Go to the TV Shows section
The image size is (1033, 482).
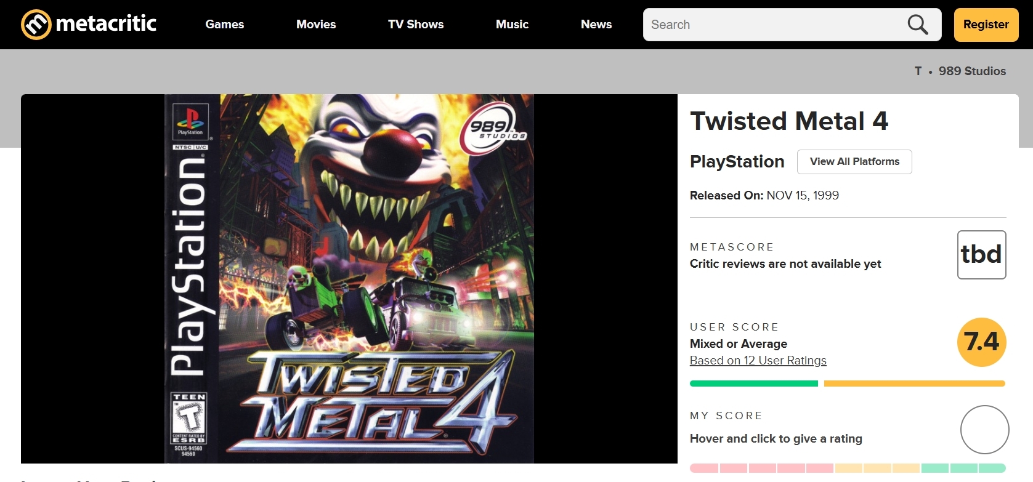416,25
